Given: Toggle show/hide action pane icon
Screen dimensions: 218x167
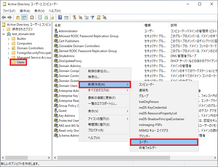Looking at the screenshot, I should click(66, 18).
